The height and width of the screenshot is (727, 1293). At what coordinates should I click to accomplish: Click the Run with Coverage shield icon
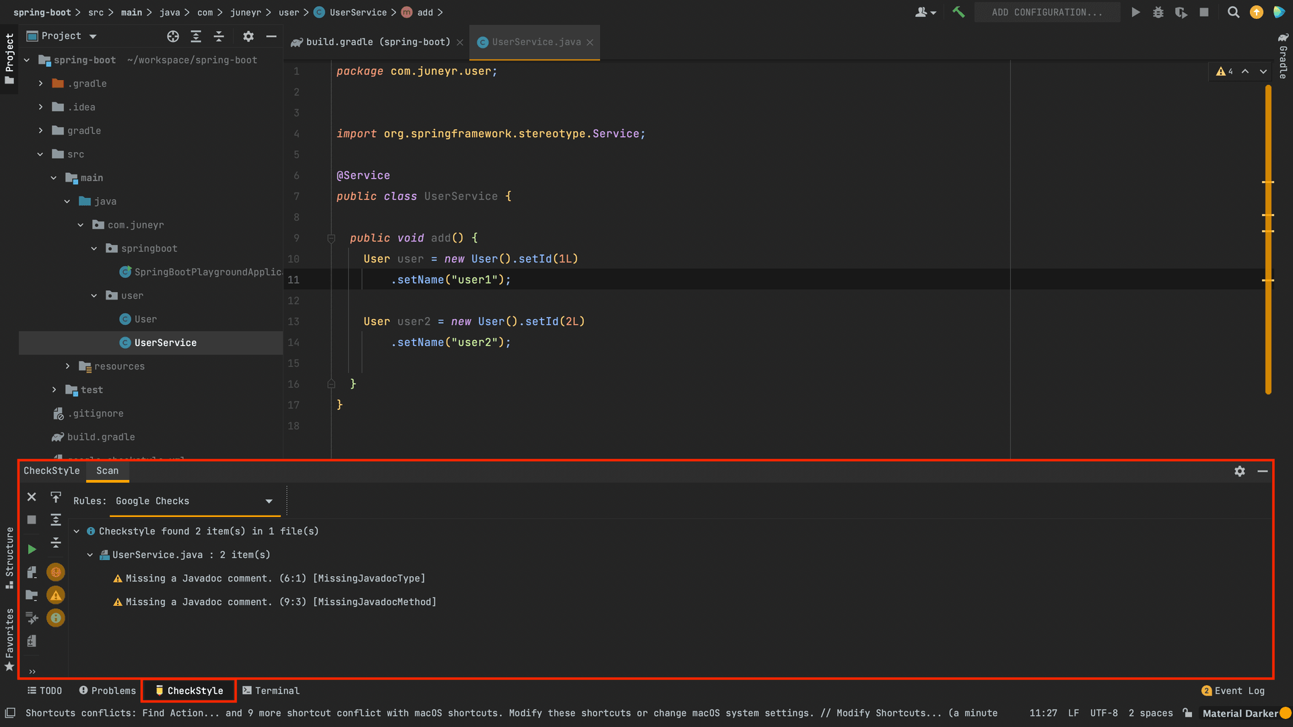tap(1181, 12)
